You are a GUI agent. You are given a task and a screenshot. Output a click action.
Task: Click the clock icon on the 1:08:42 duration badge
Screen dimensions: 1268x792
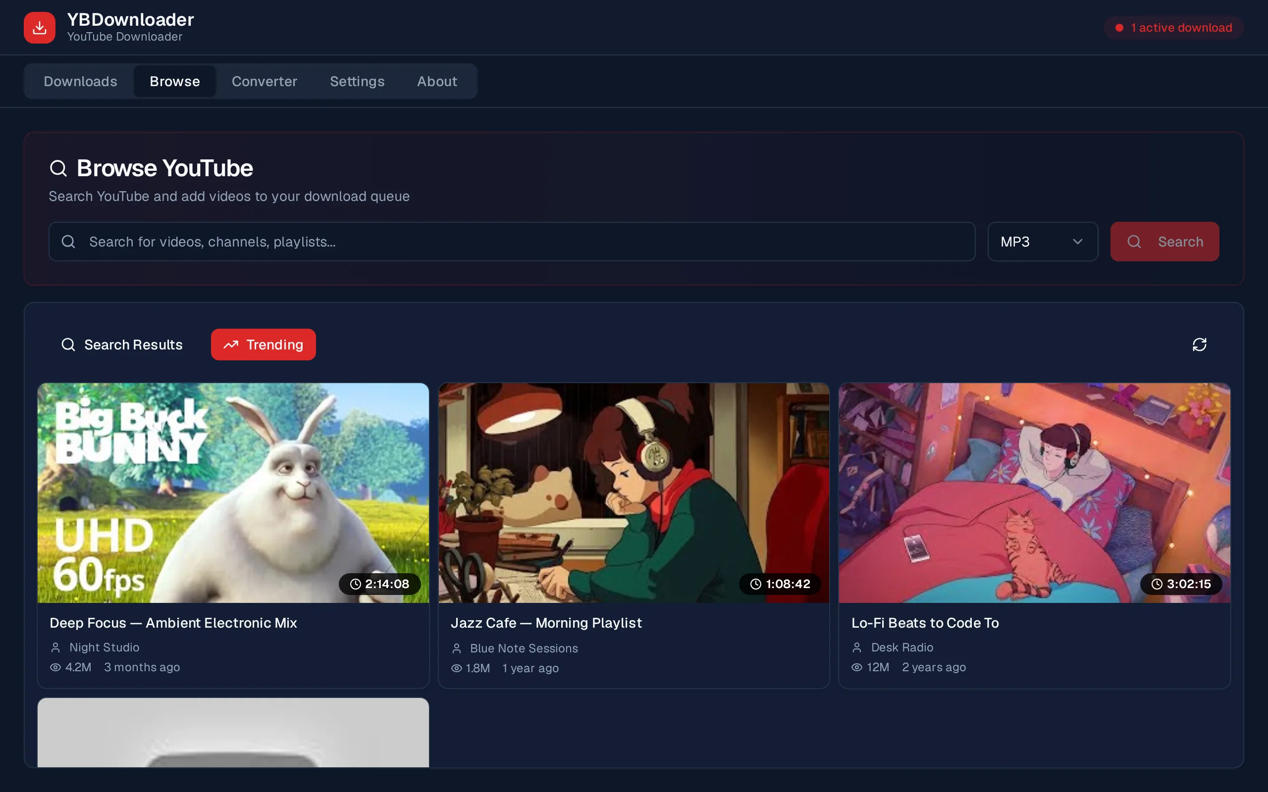coord(755,584)
